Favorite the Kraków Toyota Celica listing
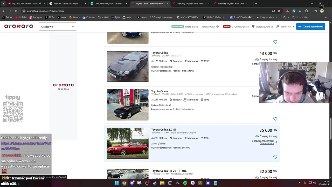The image size is (332, 187). [275, 119]
